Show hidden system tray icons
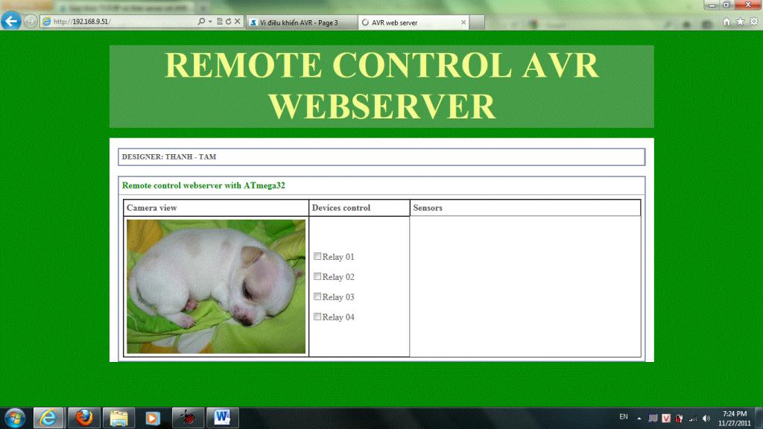 [x=639, y=419]
